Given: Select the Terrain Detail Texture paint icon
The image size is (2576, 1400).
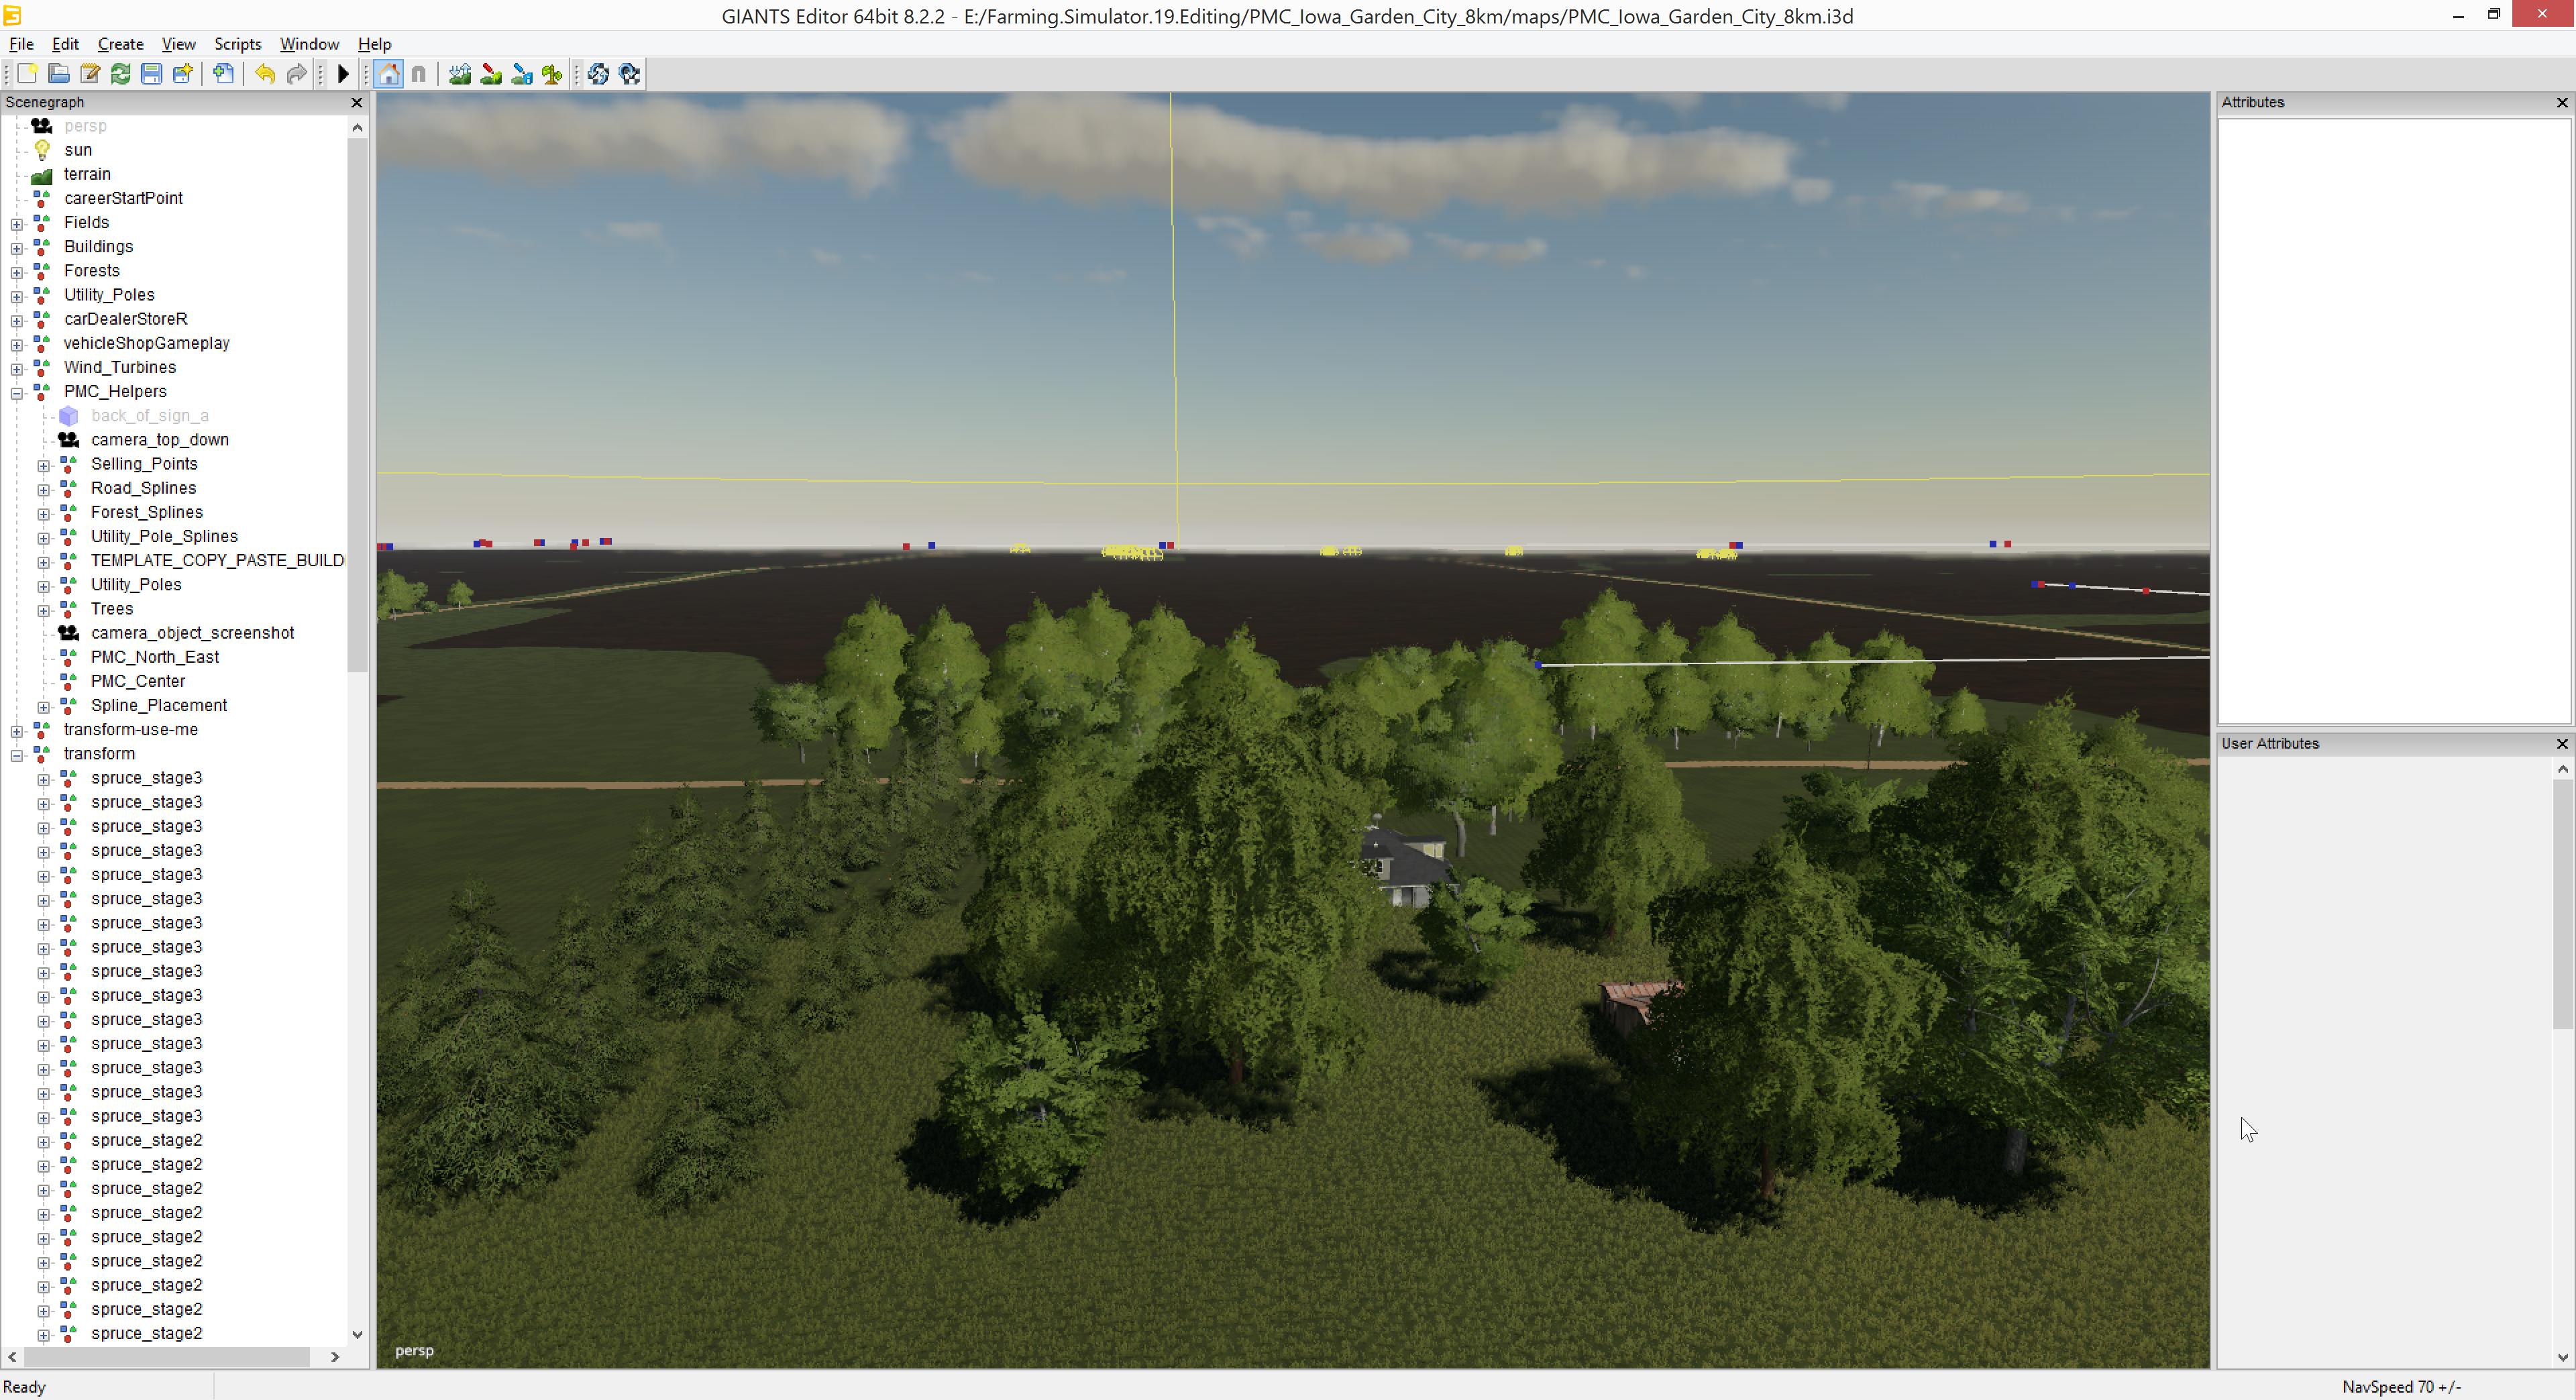Looking at the screenshot, I should [491, 74].
